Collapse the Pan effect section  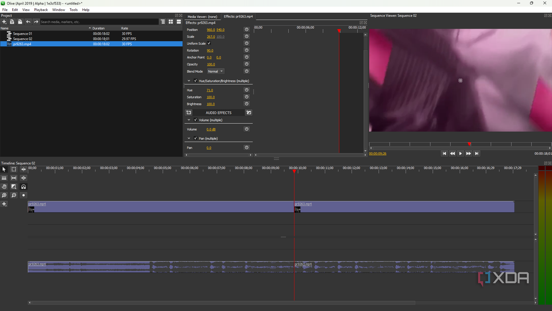click(189, 138)
